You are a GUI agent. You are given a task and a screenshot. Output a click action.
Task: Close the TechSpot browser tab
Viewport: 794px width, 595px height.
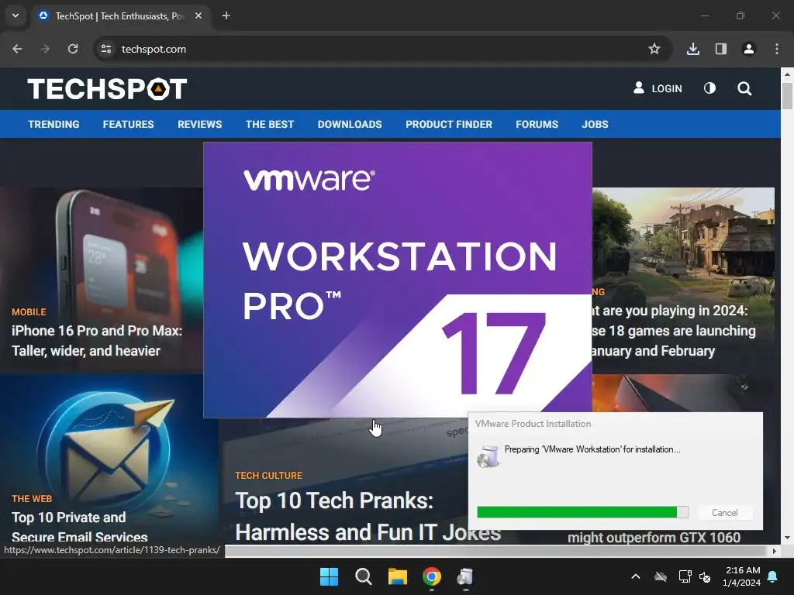[198, 15]
